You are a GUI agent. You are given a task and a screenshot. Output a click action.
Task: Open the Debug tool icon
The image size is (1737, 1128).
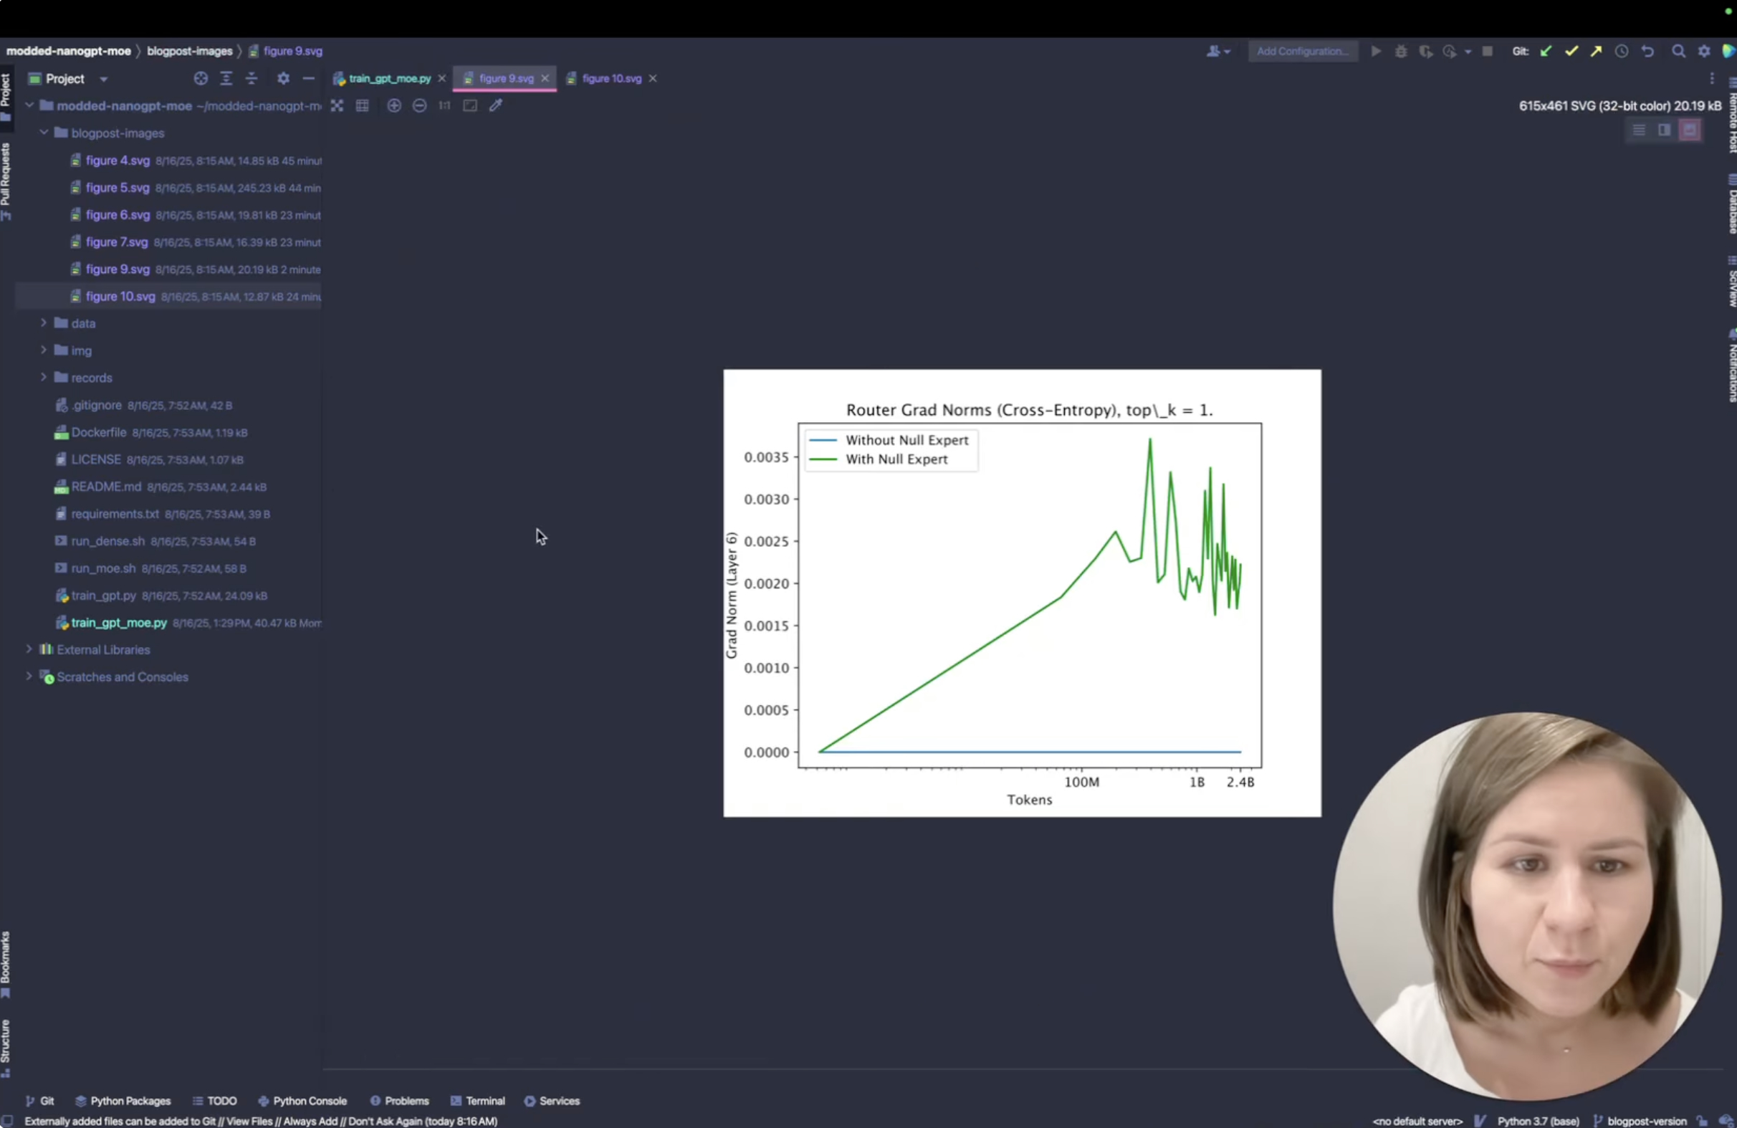(x=1401, y=51)
